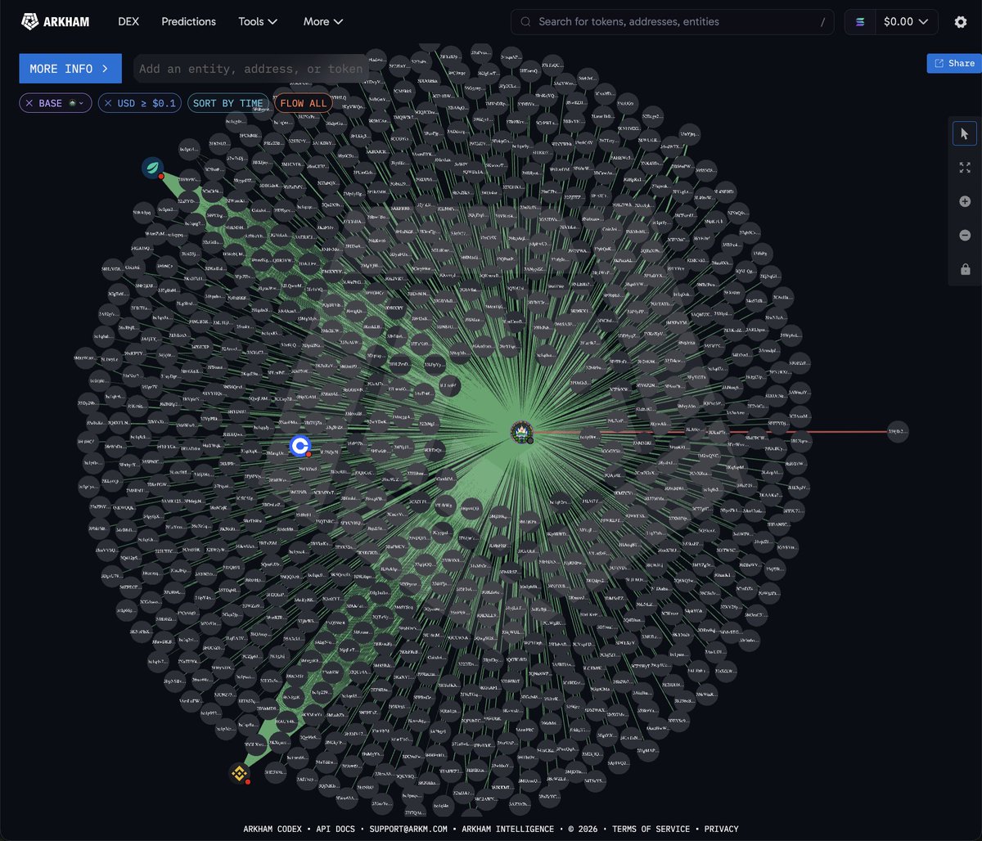982x841 pixels.
Task: Remove the BASE filter with its X
Action: click(29, 103)
